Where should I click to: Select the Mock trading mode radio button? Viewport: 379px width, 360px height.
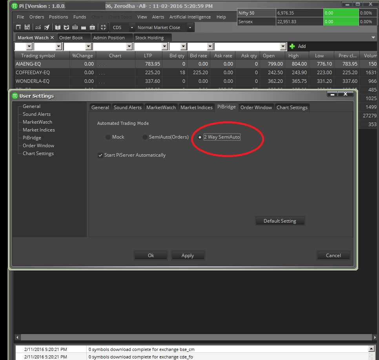(108, 137)
